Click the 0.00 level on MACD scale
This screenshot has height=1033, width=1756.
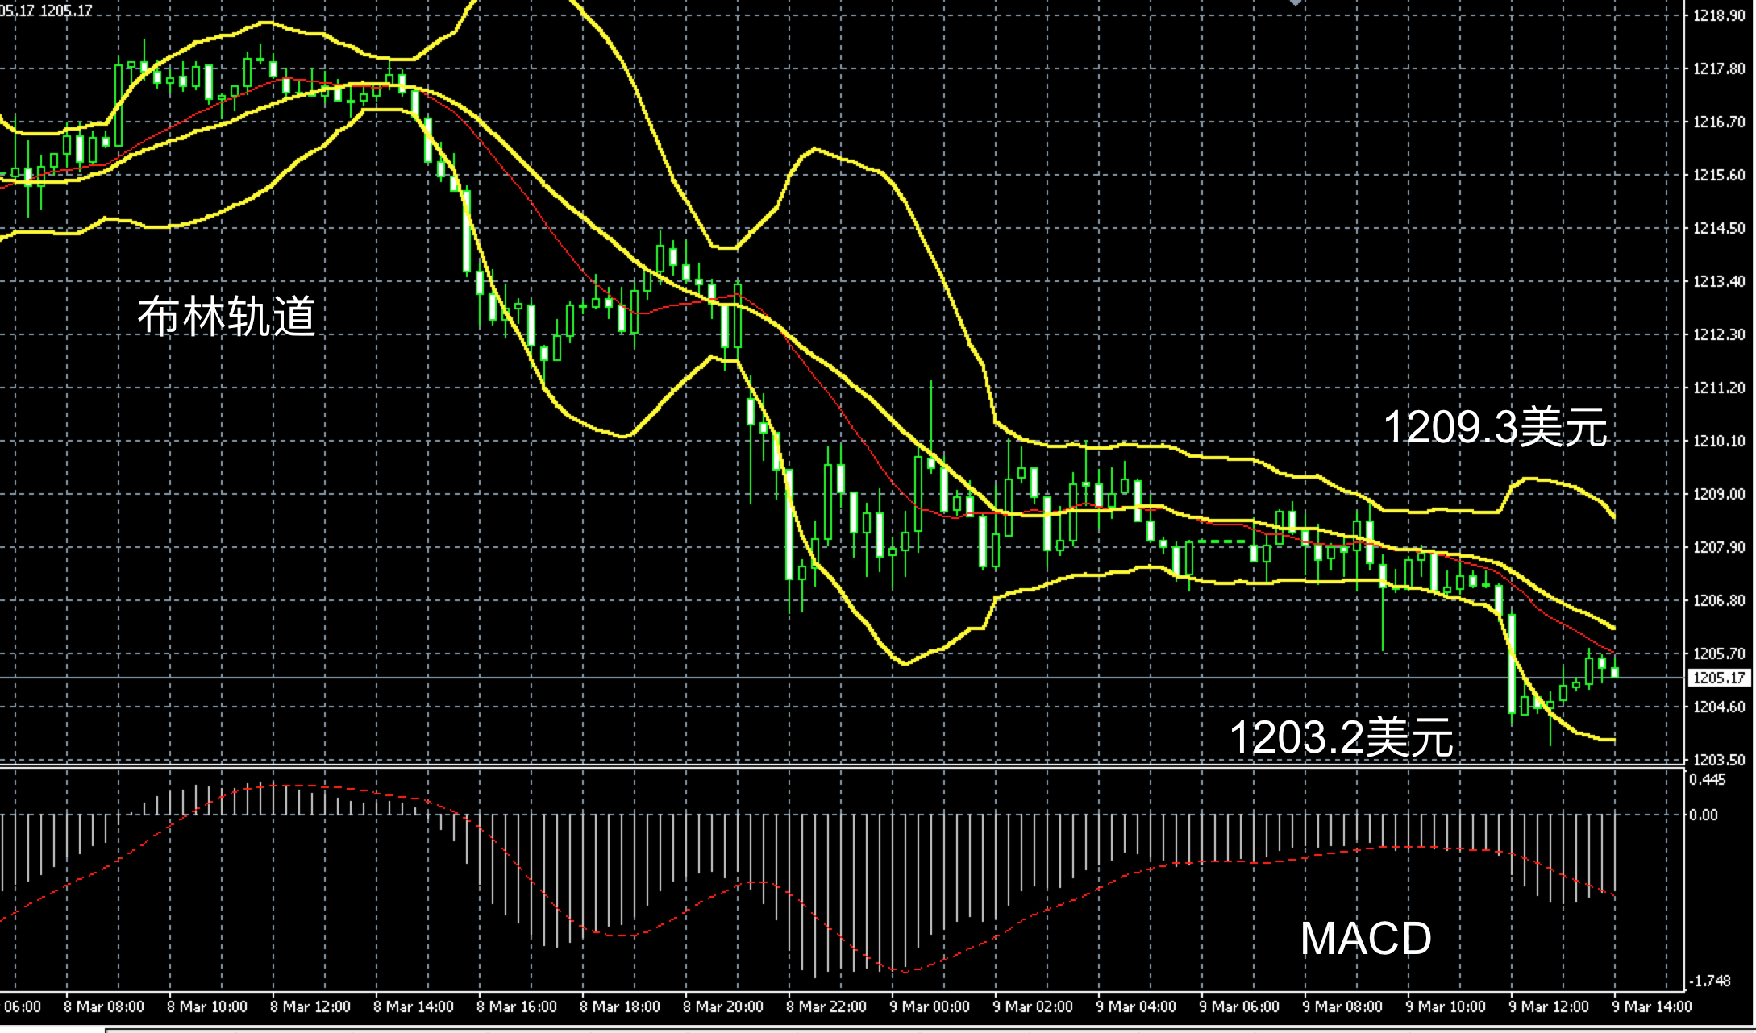[1704, 815]
